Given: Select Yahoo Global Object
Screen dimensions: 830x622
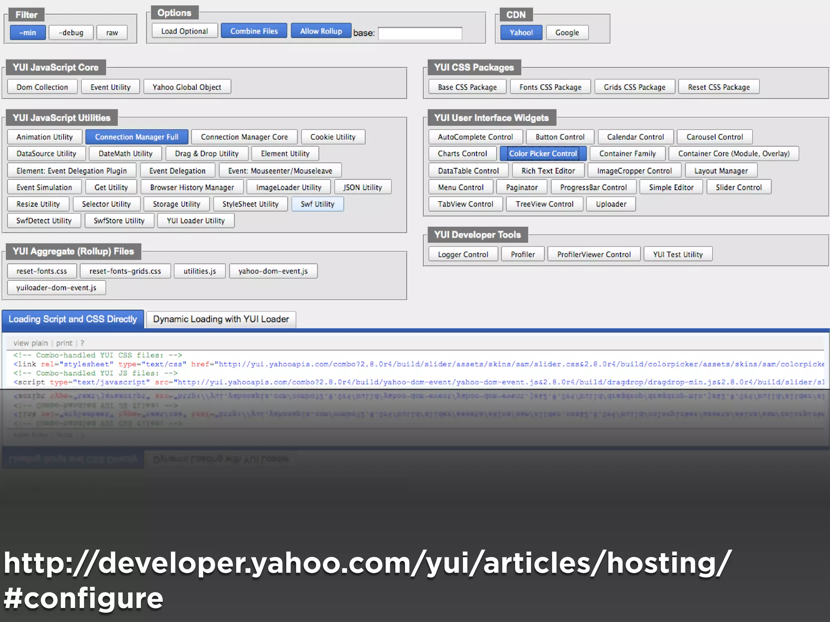Looking at the screenshot, I should tap(187, 87).
